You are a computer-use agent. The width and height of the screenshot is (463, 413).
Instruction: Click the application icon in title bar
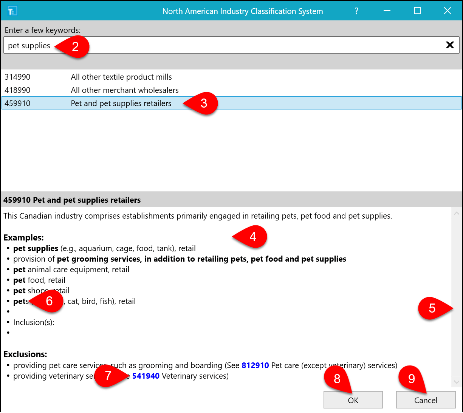pos(12,11)
